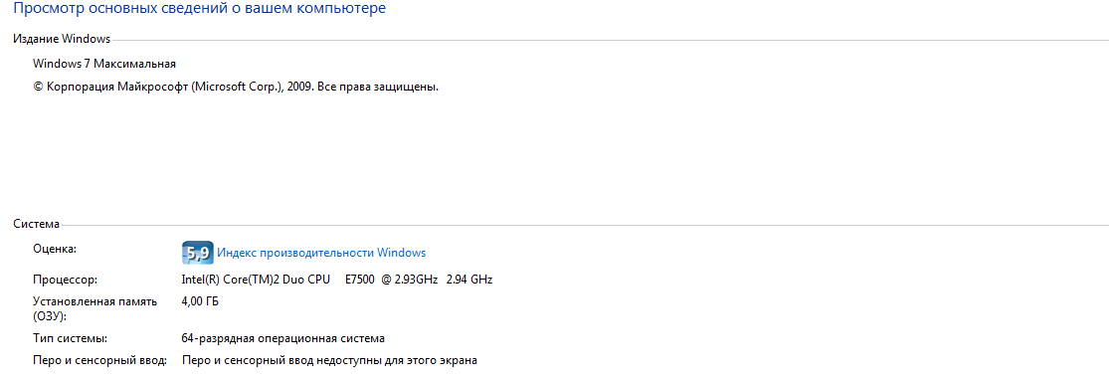This screenshot has width=1109, height=381.
Task: Select the 64-разрядная операционная система value
Action: [283, 338]
